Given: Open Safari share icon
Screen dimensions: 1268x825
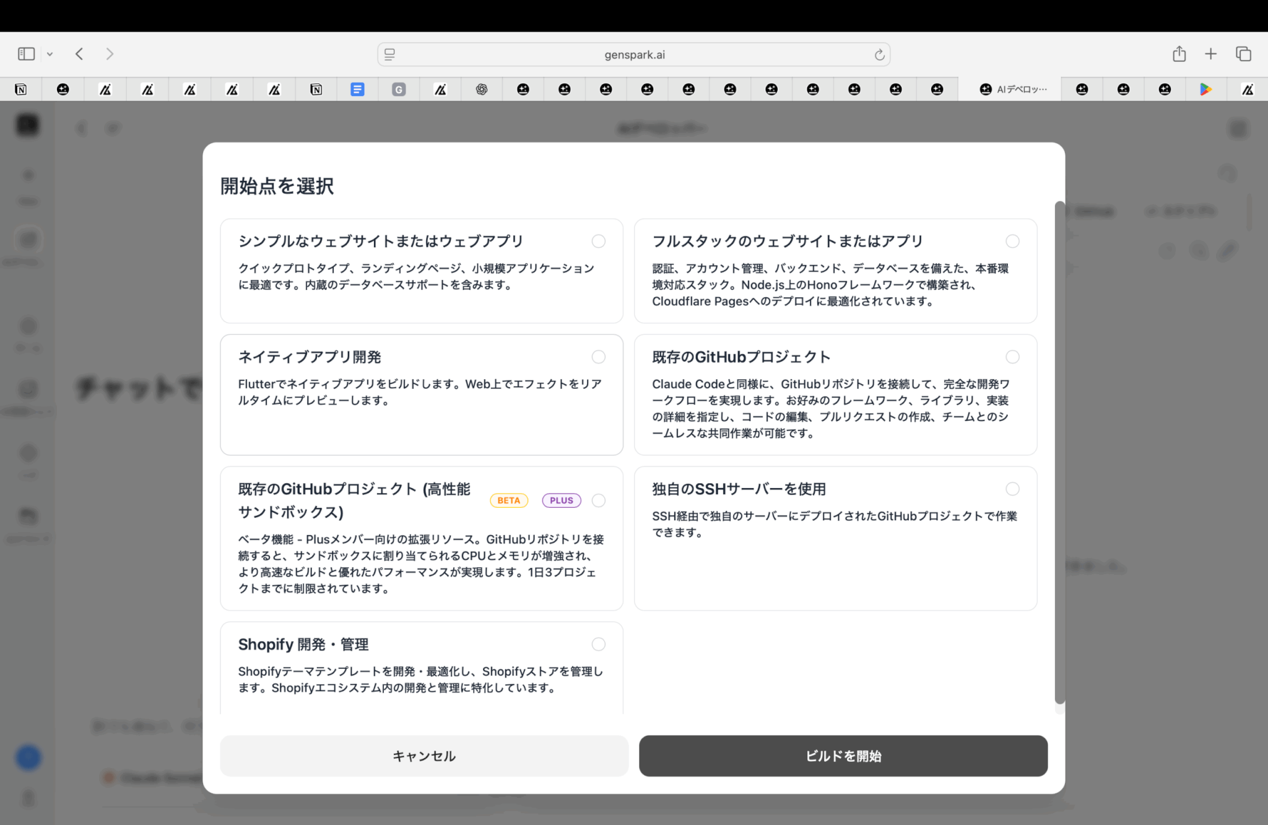Looking at the screenshot, I should click(1179, 54).
